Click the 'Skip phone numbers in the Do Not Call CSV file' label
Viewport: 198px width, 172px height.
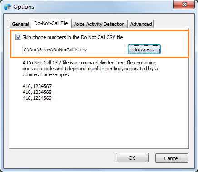(73, 37)
